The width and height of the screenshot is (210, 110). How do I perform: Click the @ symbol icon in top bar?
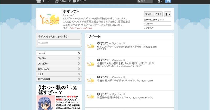56,1
